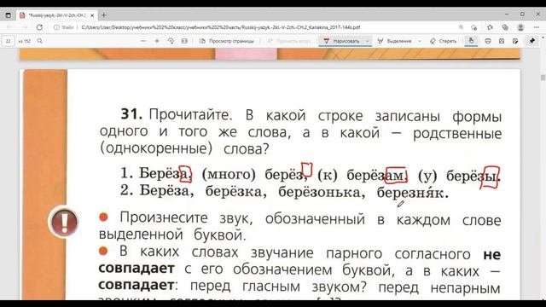This screenshot has height=307, width=546.
Task: Fit PDF page to width
Action: [184, 41]
